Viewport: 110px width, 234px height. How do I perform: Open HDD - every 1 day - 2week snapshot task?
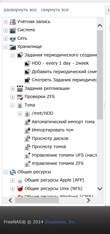pyautogui.click(x=60, y=63)
